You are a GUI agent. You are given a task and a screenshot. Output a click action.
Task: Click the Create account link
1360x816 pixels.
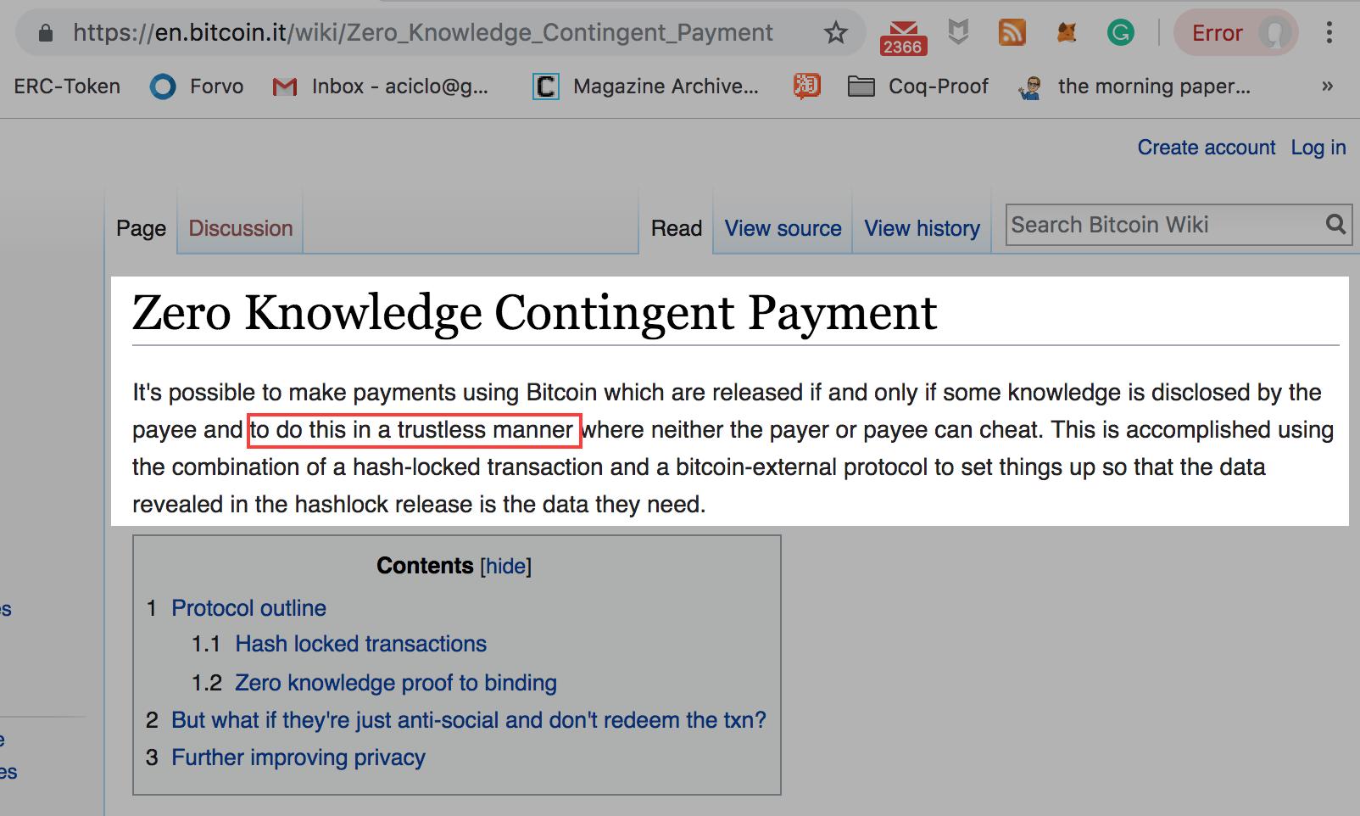click(x=1207, y=148)
